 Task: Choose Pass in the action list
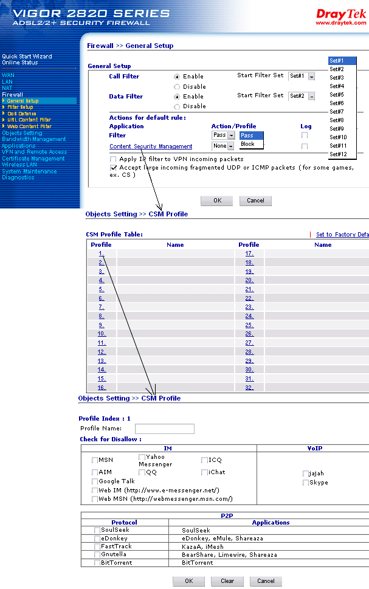[x=251, y=136]
